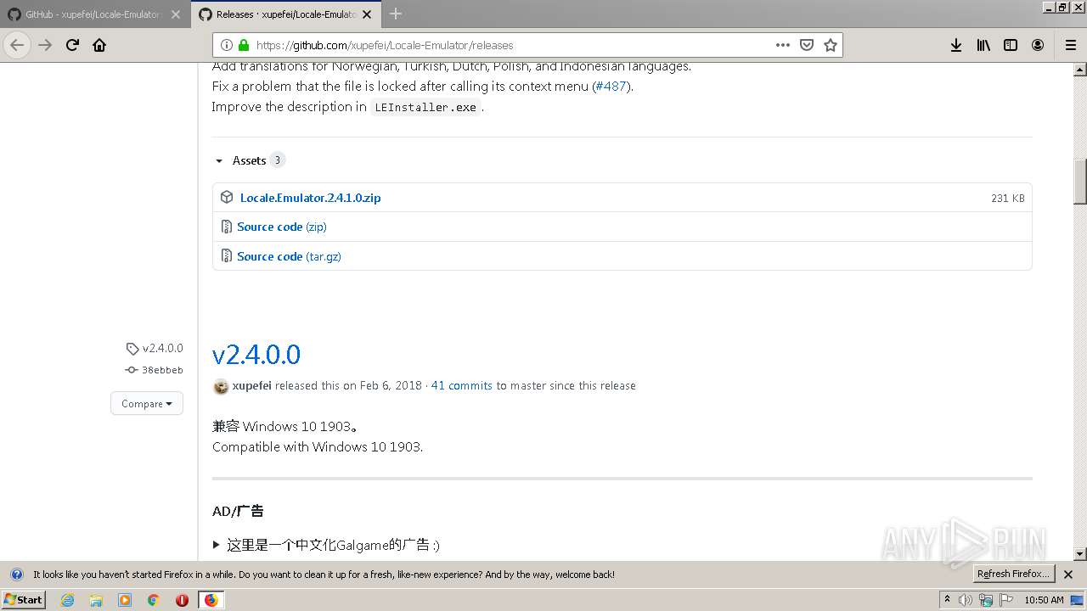
Task: Switch to the GitHub xupefei/Locale-Emulator tab
Action: pyautogui.click(x=93, y=14)
